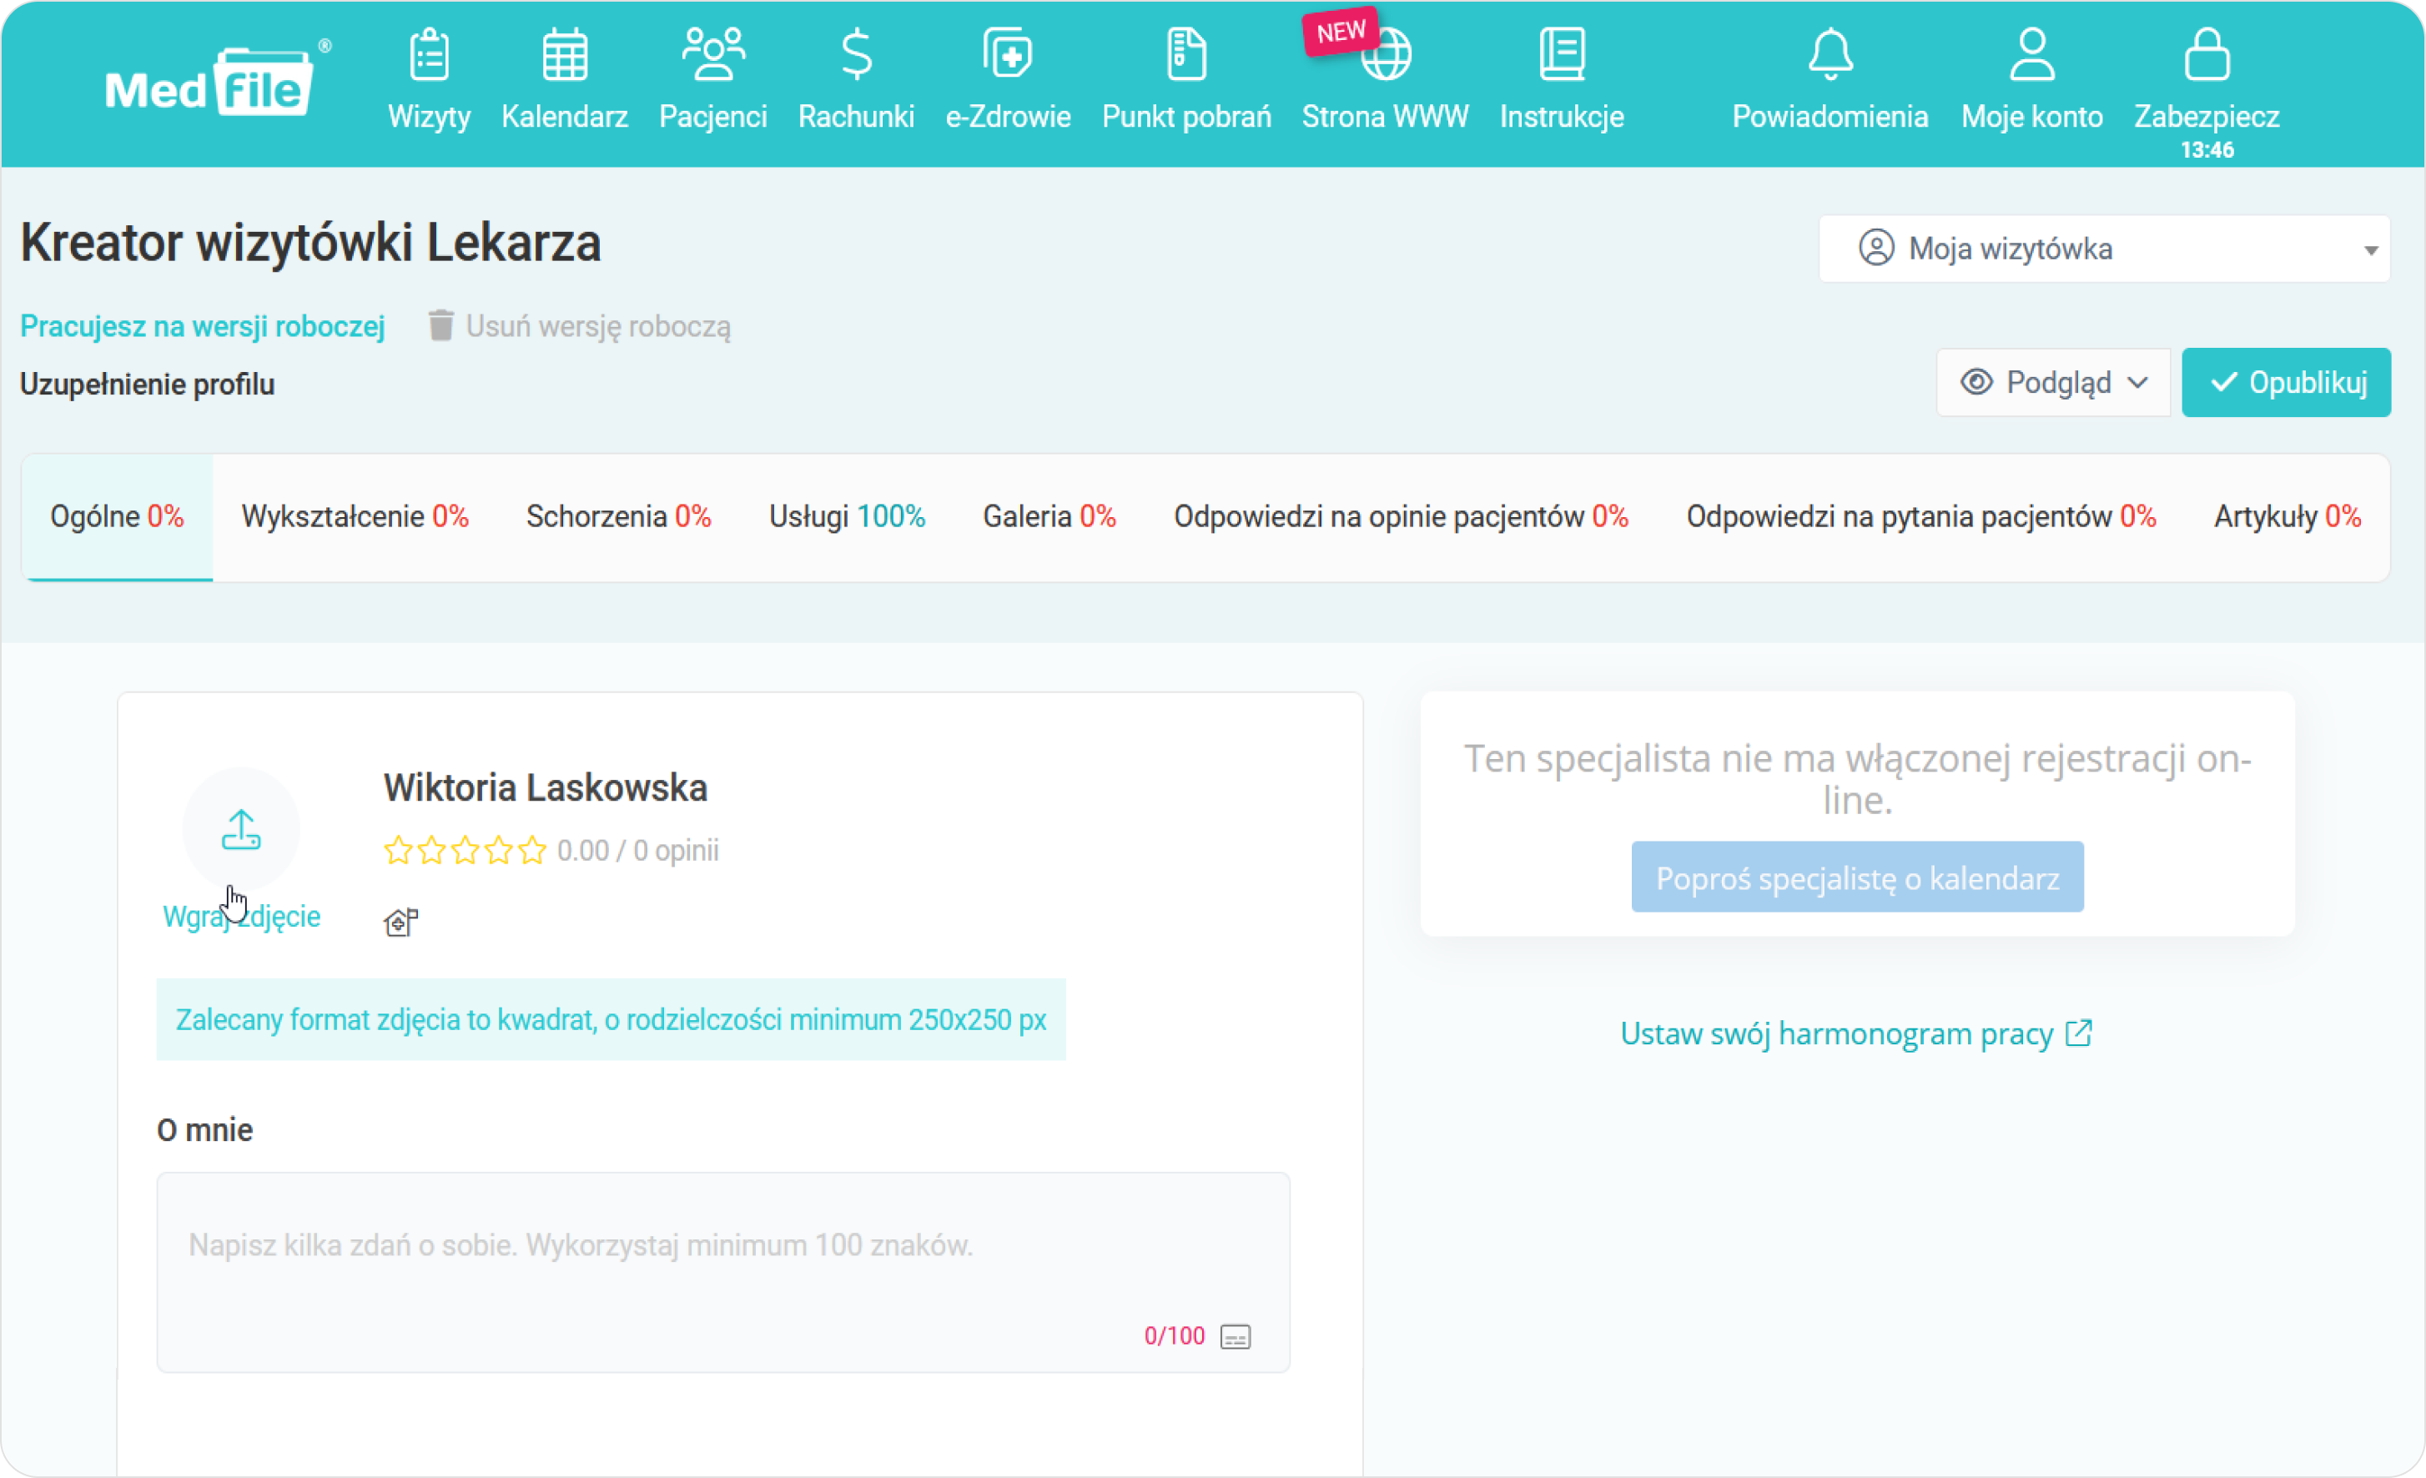2426x1478 pixels.
Task: Open Punkt pobrań document icon
Action: point(1186,54)
